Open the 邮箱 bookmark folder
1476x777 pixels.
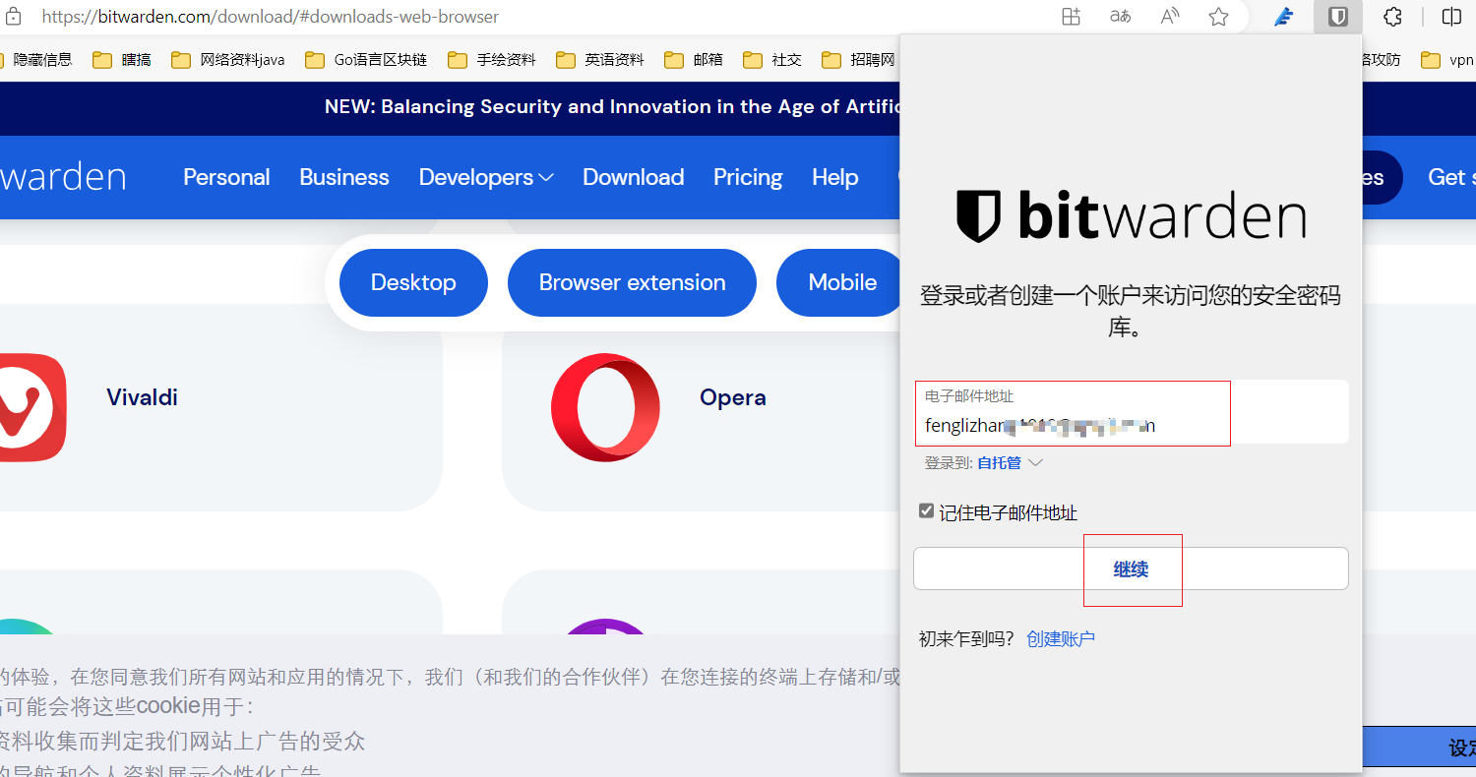click(x=694, y=60)
